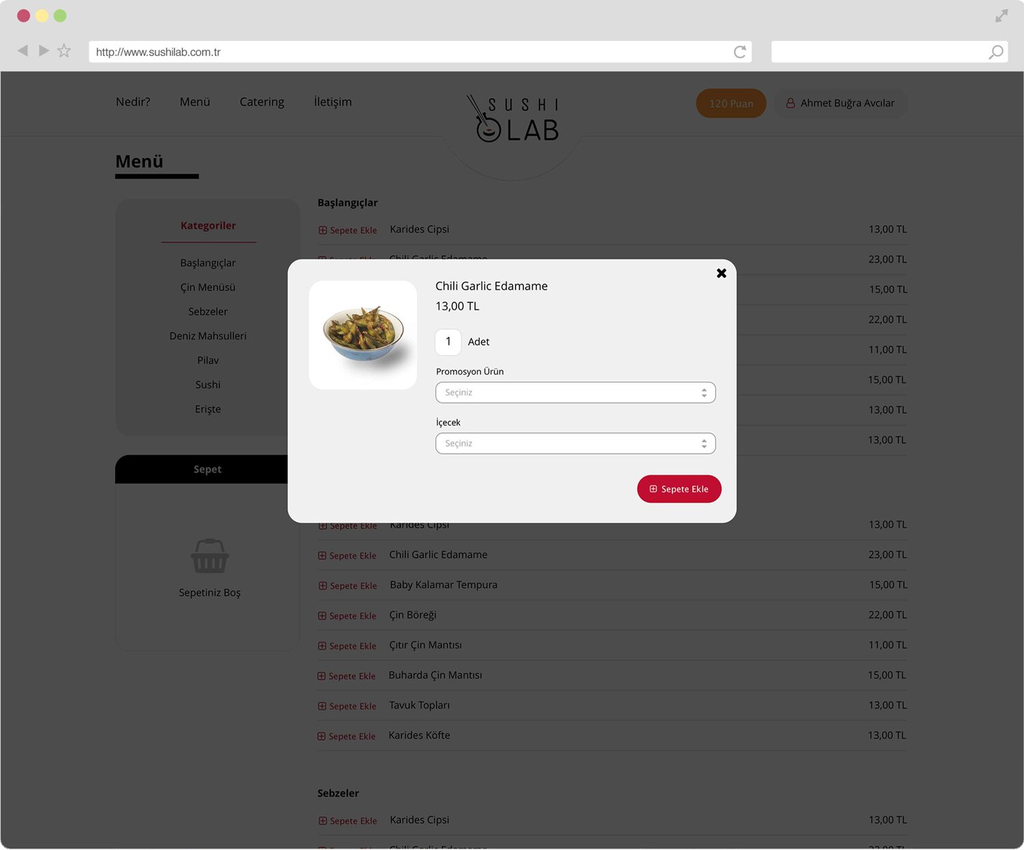Open the İçecek dropdown

575,443
